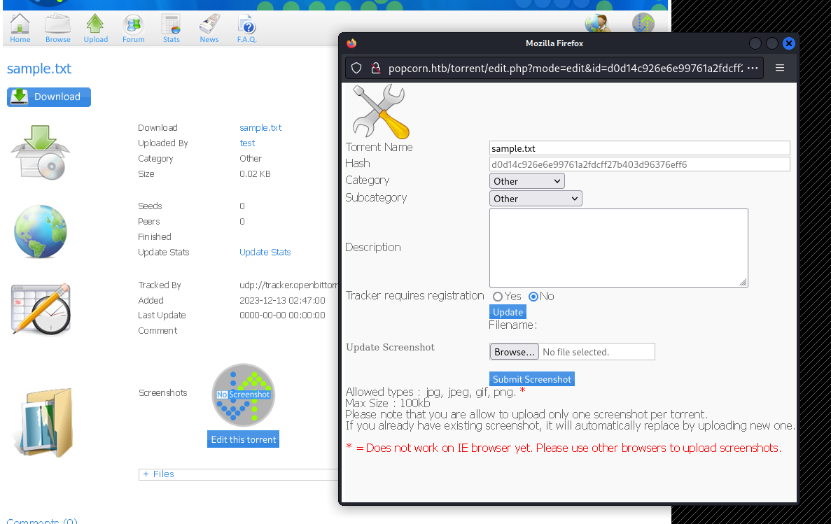
Task: Select No for tracker registration
Action: pos(533,296)
